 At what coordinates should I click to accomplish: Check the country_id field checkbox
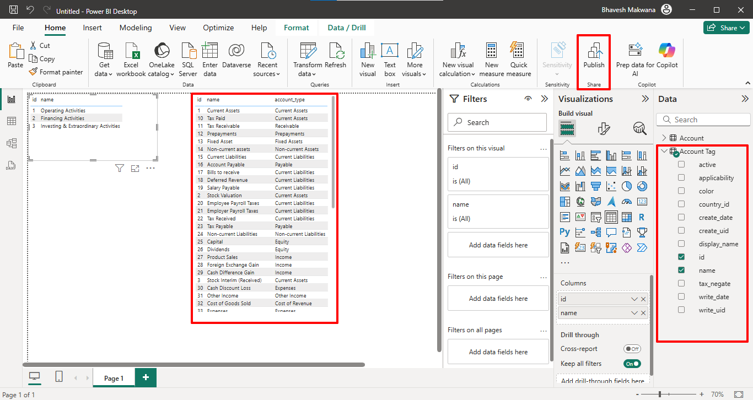(x=681, y=204)
